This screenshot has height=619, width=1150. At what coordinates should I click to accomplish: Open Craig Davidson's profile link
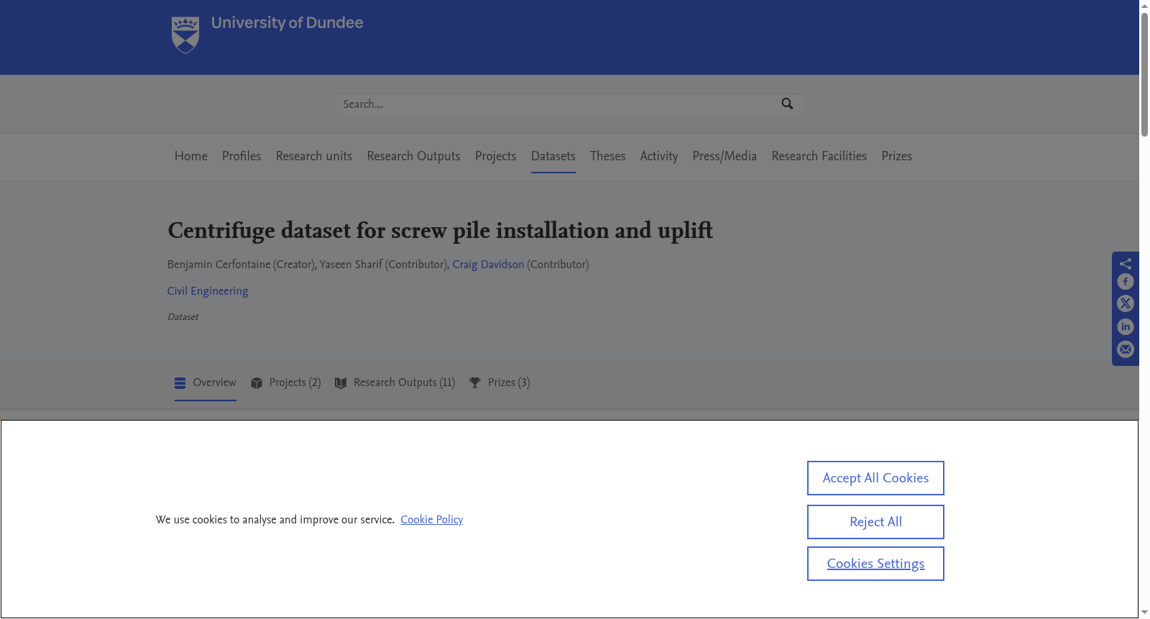coord(488,265)
